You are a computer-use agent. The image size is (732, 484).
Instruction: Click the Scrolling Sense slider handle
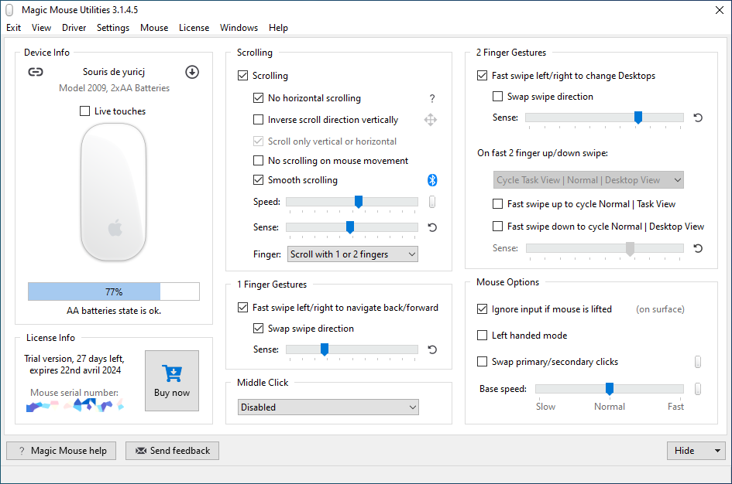click(349, 227)
